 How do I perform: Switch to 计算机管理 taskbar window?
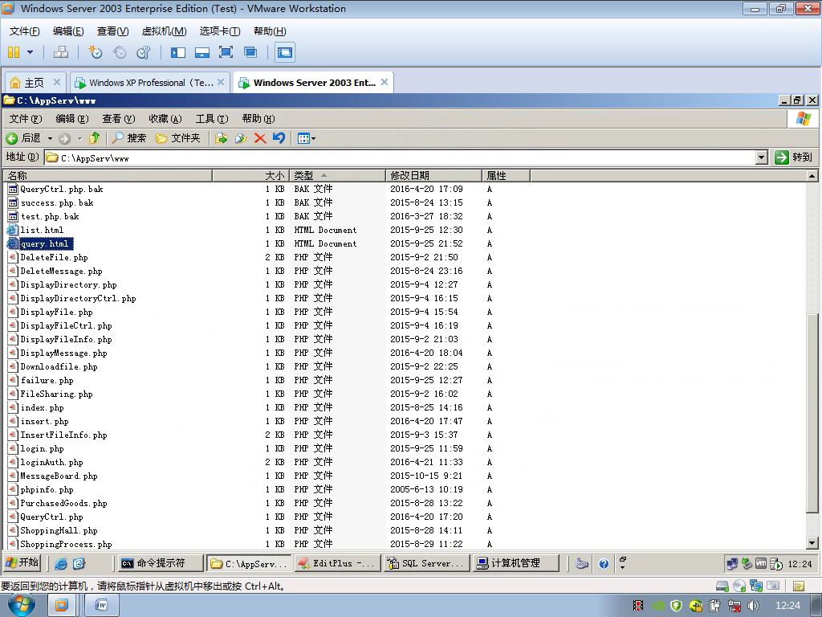(516, 563)
